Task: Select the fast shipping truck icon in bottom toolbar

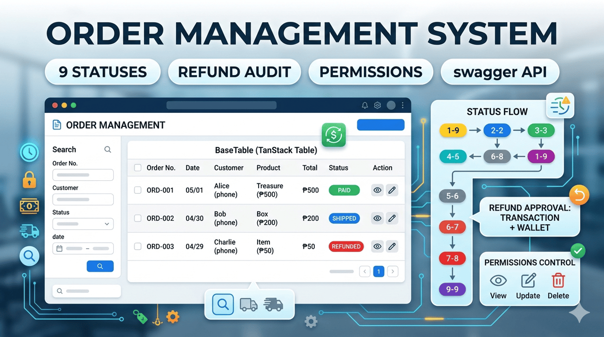Action: click(x=274, y=304)
